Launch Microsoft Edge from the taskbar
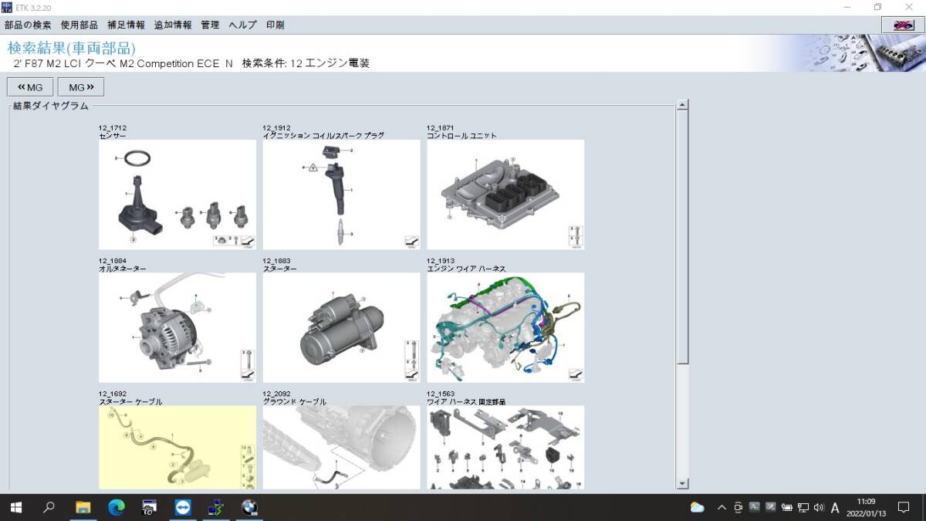 pos(116,507)
